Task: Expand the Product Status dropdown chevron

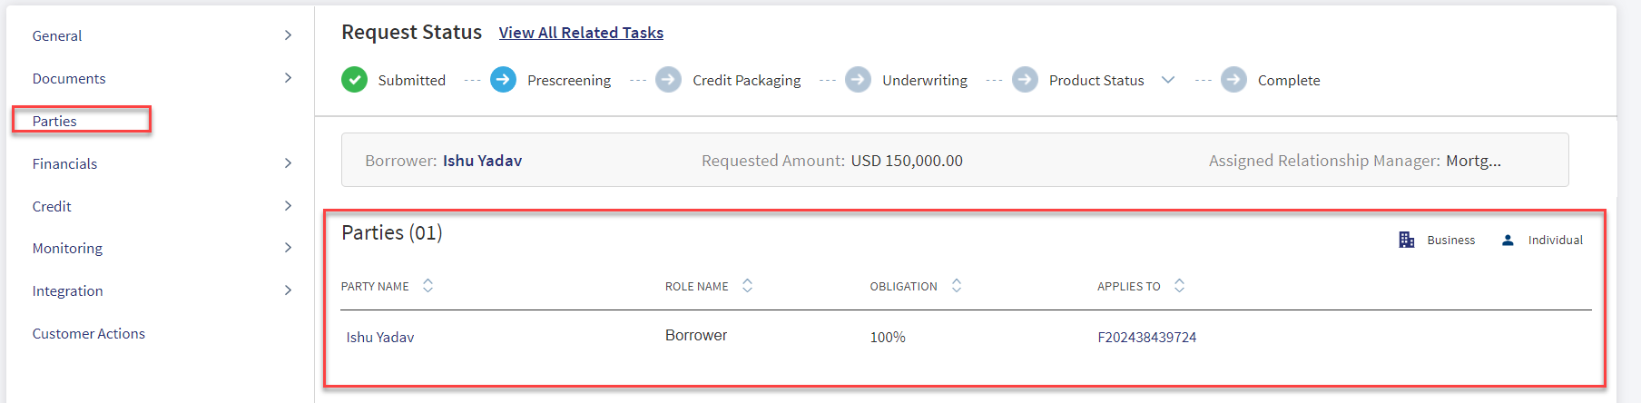Action: point(1168,80)
